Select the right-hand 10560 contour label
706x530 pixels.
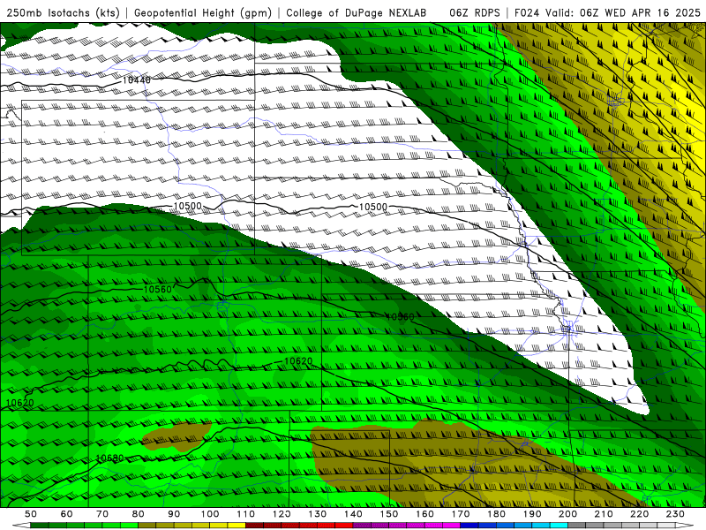400,317
